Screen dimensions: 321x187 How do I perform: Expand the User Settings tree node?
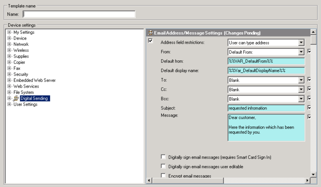9,104
